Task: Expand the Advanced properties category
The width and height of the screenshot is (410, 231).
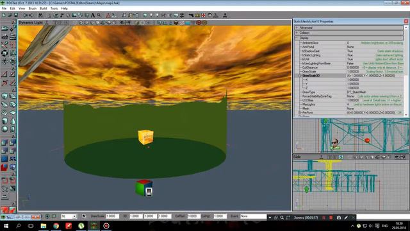Action: pyautogui.click(x=297, y=28)
